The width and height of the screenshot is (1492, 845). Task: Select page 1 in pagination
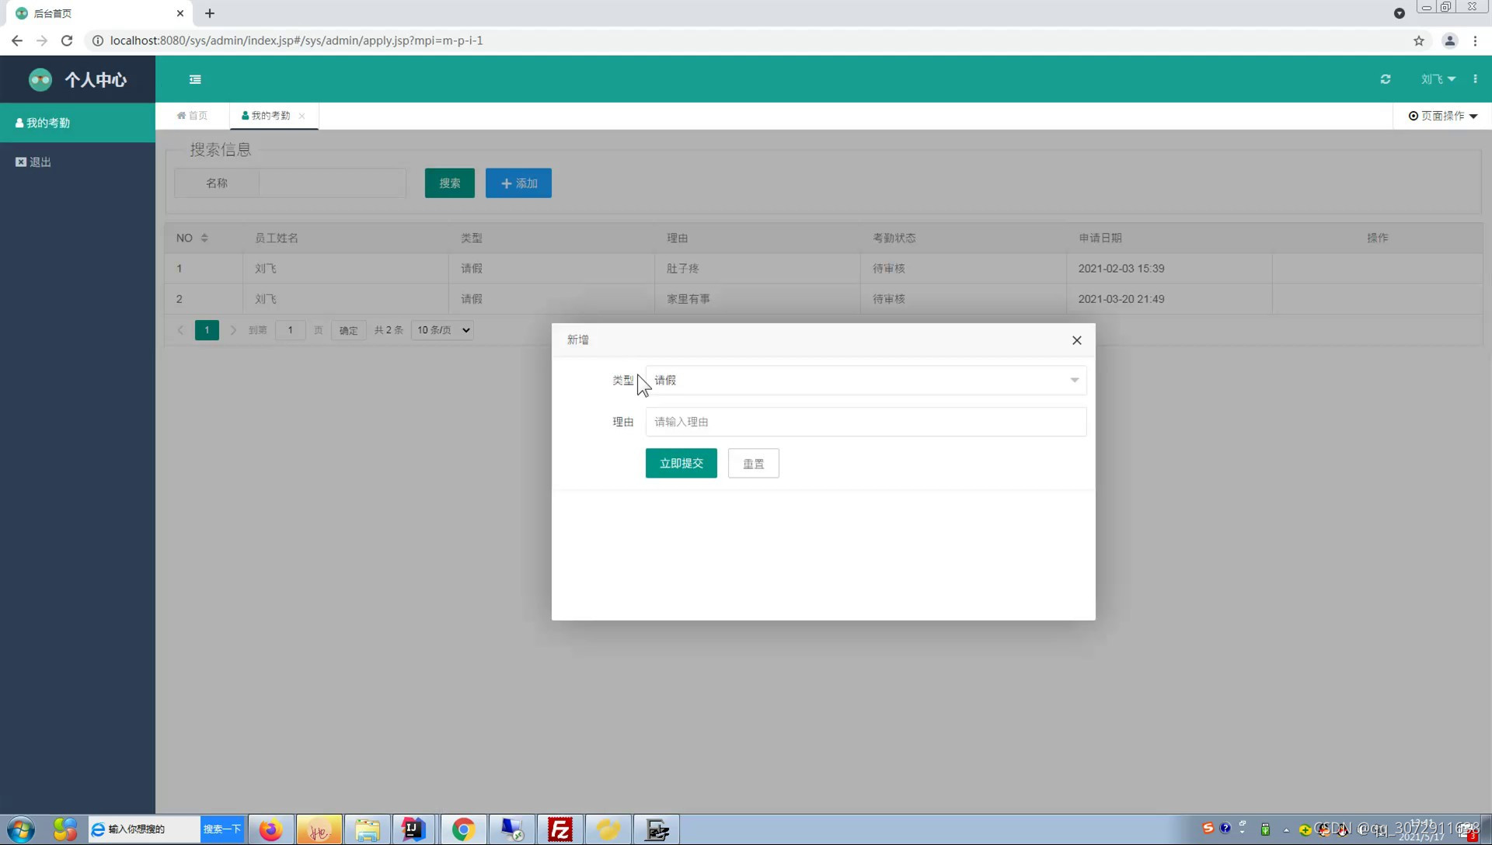coord(207,330)
